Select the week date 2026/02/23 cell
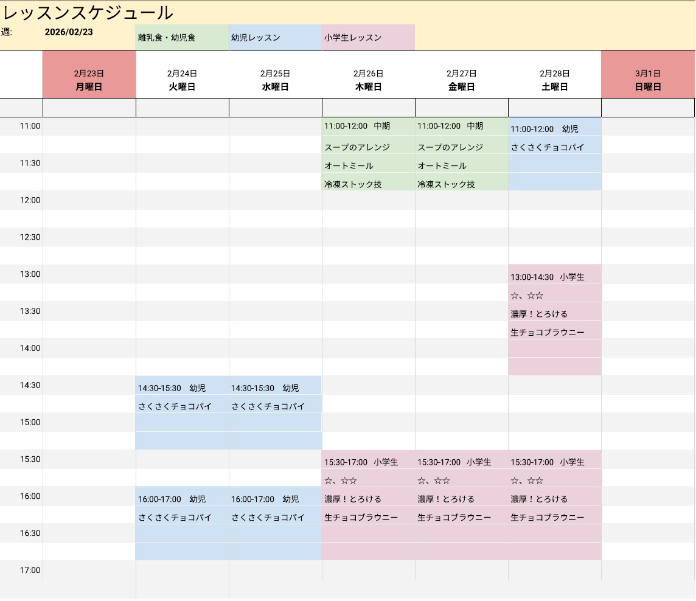The width and height of the screenshot is (696, 601). point(69,32)
